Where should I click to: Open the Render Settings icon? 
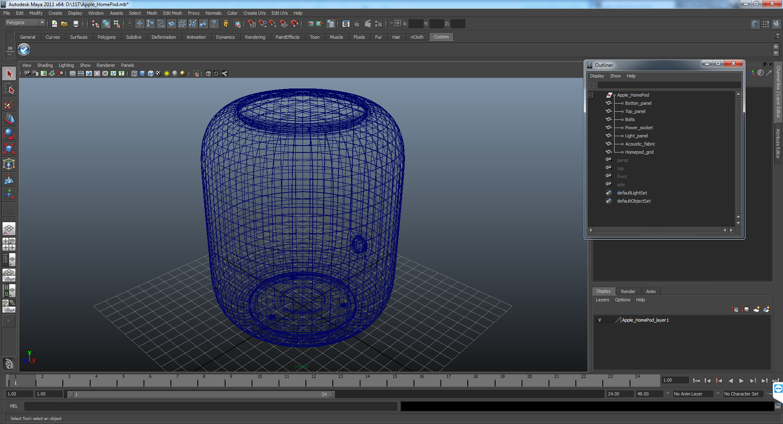point(379,24)
